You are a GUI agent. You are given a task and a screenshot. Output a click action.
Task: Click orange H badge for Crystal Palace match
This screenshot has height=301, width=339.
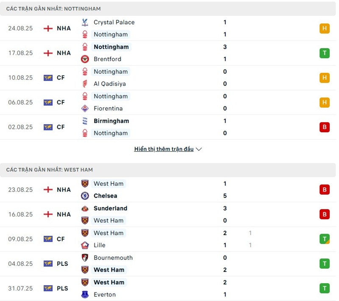click(325, 28)
